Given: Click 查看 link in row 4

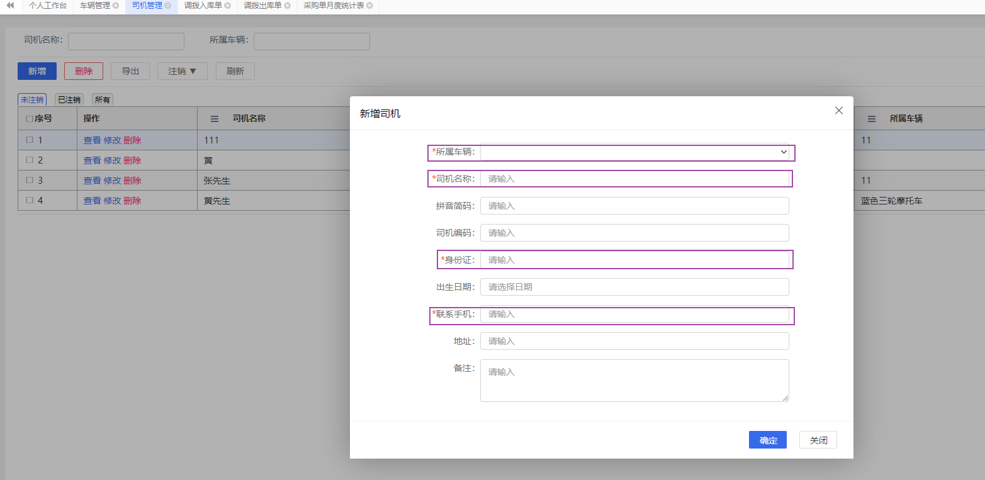Looking at the screenshot, I should 92,201.
